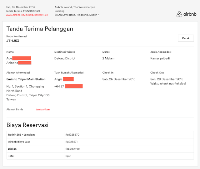This screenshot has height=169, width=200.
Task: Click the Datong District destination value
Action: point(65,58)
